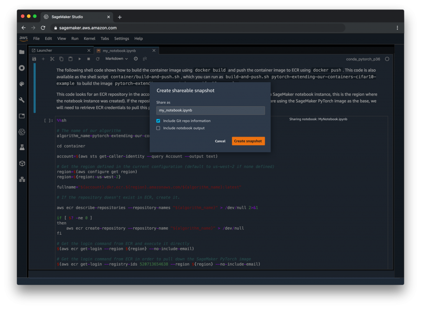Check Include notebook output
The width and height of the screenshot is (421, 309).
[158, 128]
